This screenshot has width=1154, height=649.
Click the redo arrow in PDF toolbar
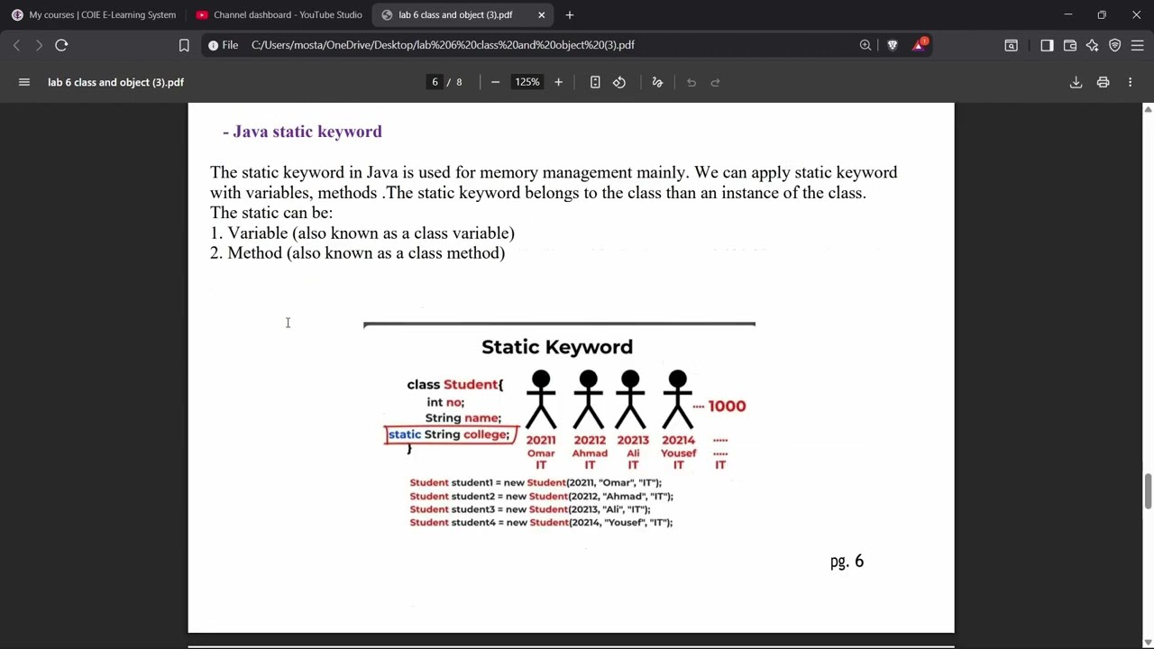[716, 82]
